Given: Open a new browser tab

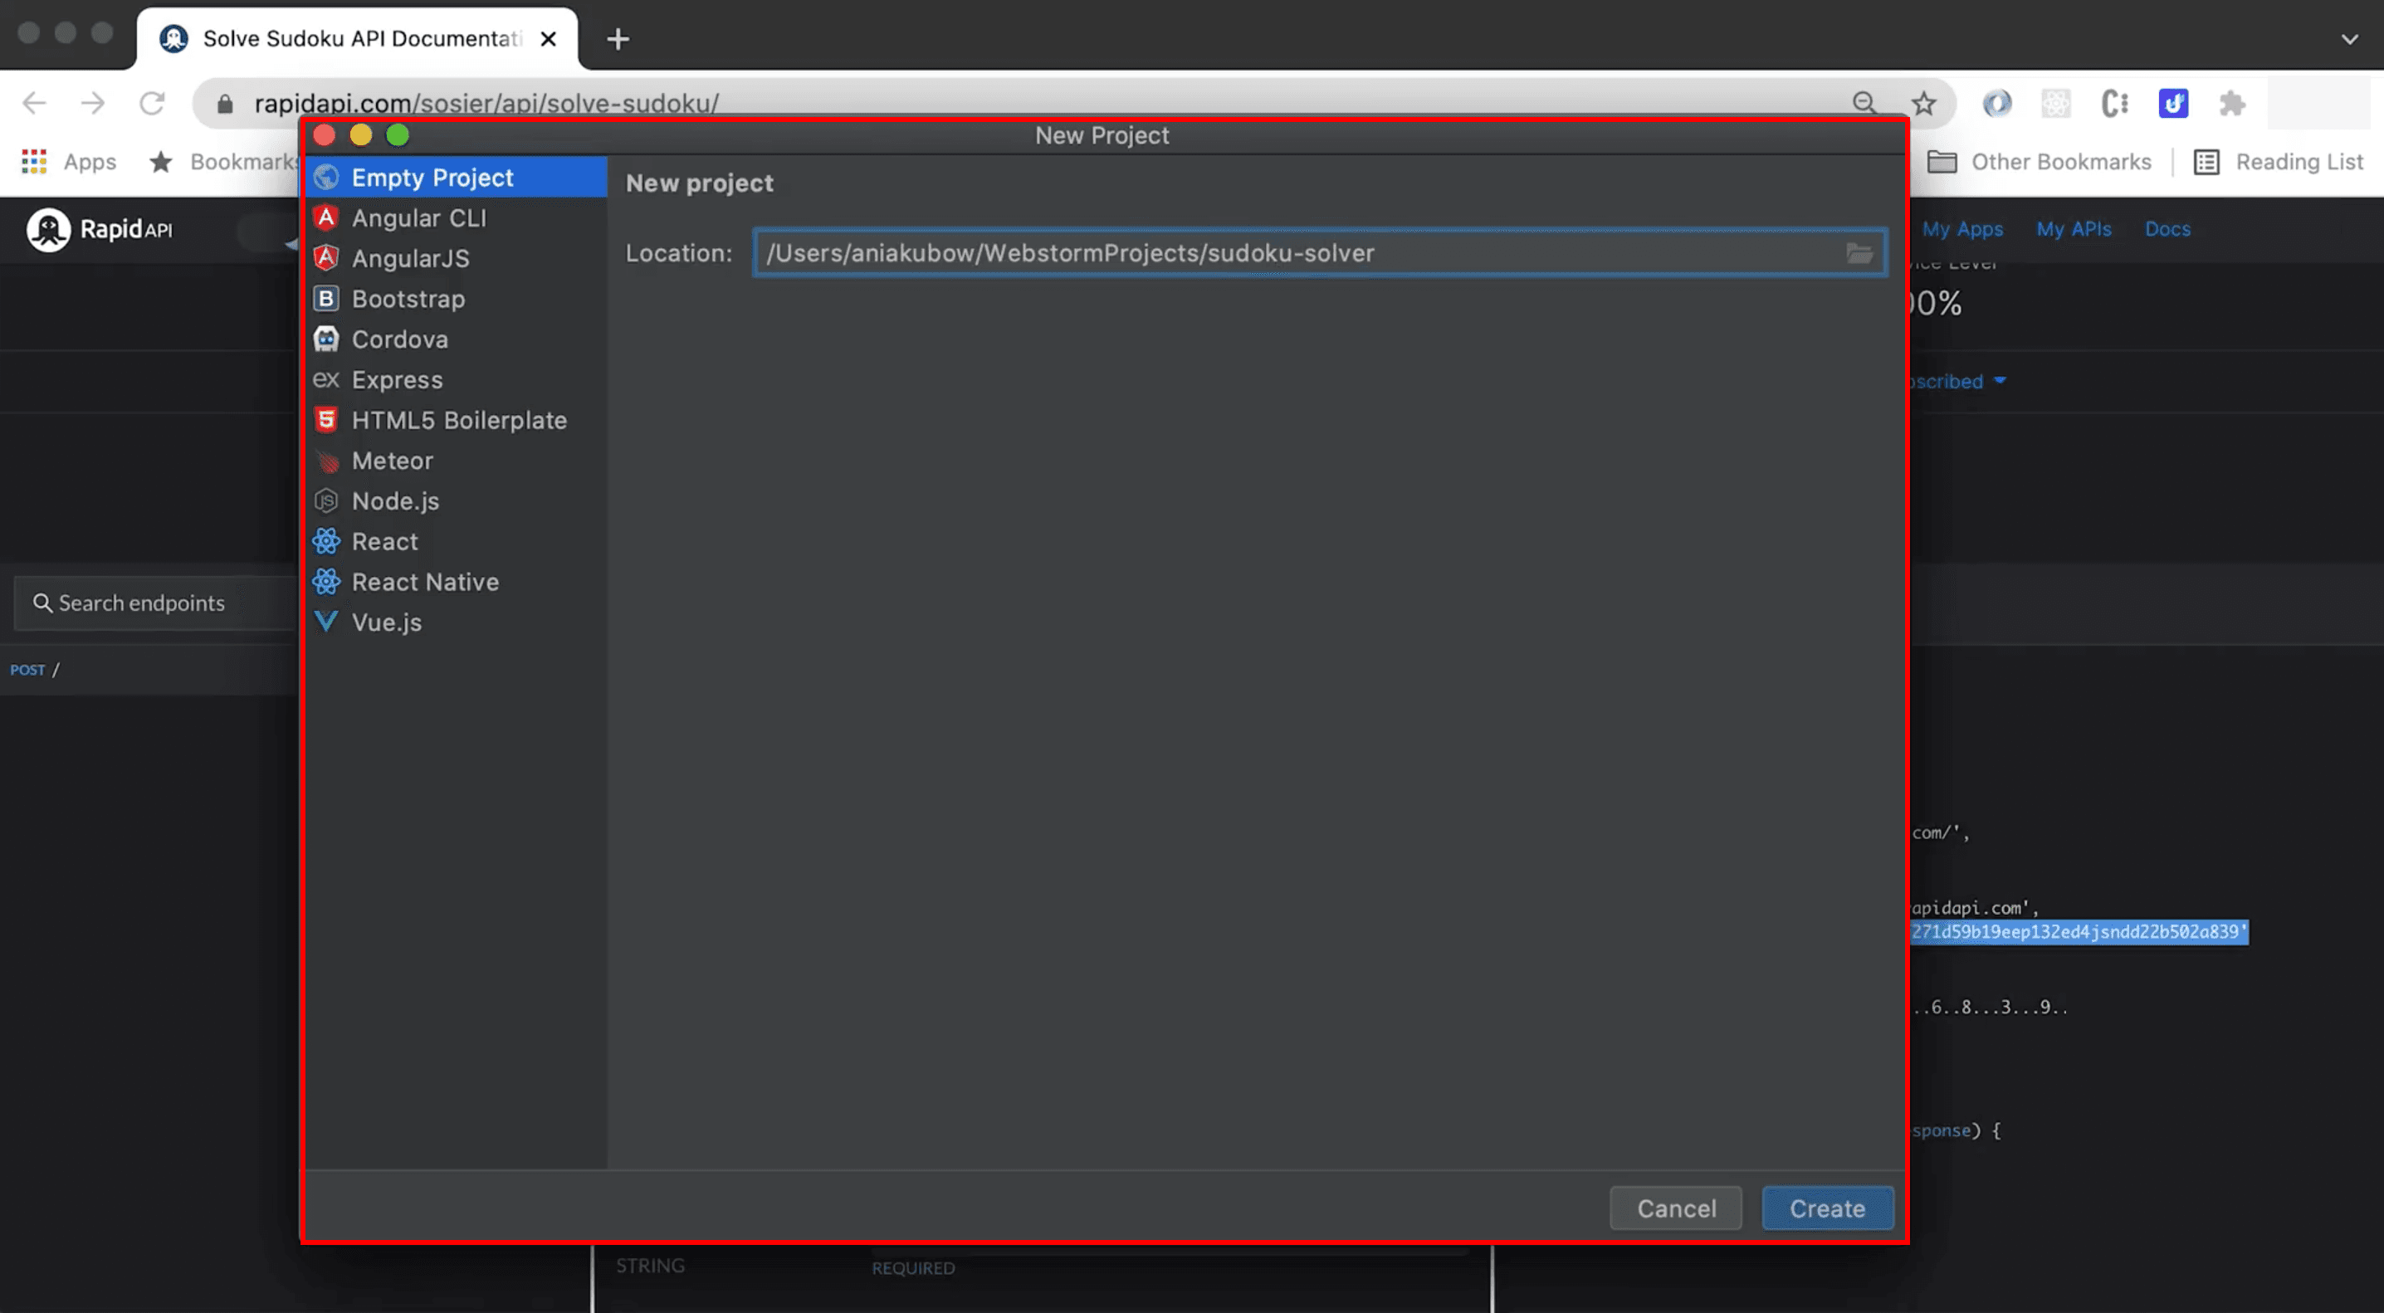Looking at the screenshot, I should pos(618,39).
